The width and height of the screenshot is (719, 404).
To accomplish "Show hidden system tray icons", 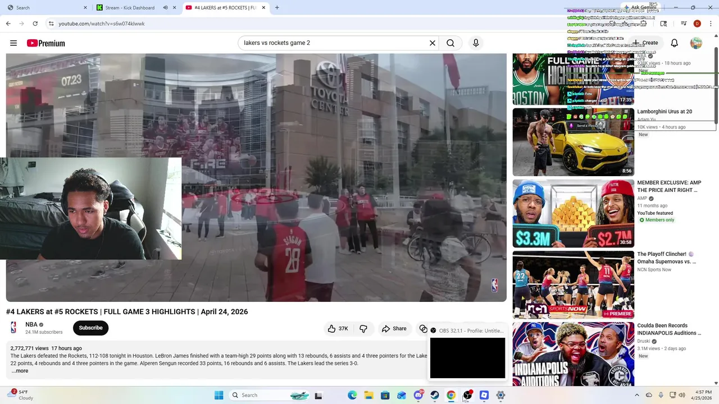I will pos(636,395).
